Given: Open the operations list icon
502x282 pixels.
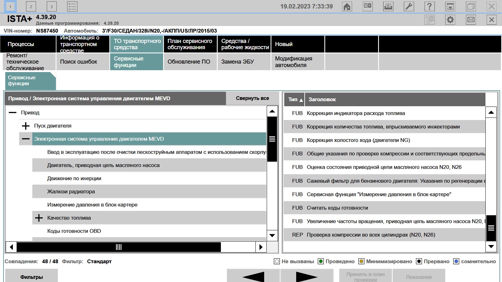Looking at the screenshot, I should pyautogui.click(x=72, y=6).
